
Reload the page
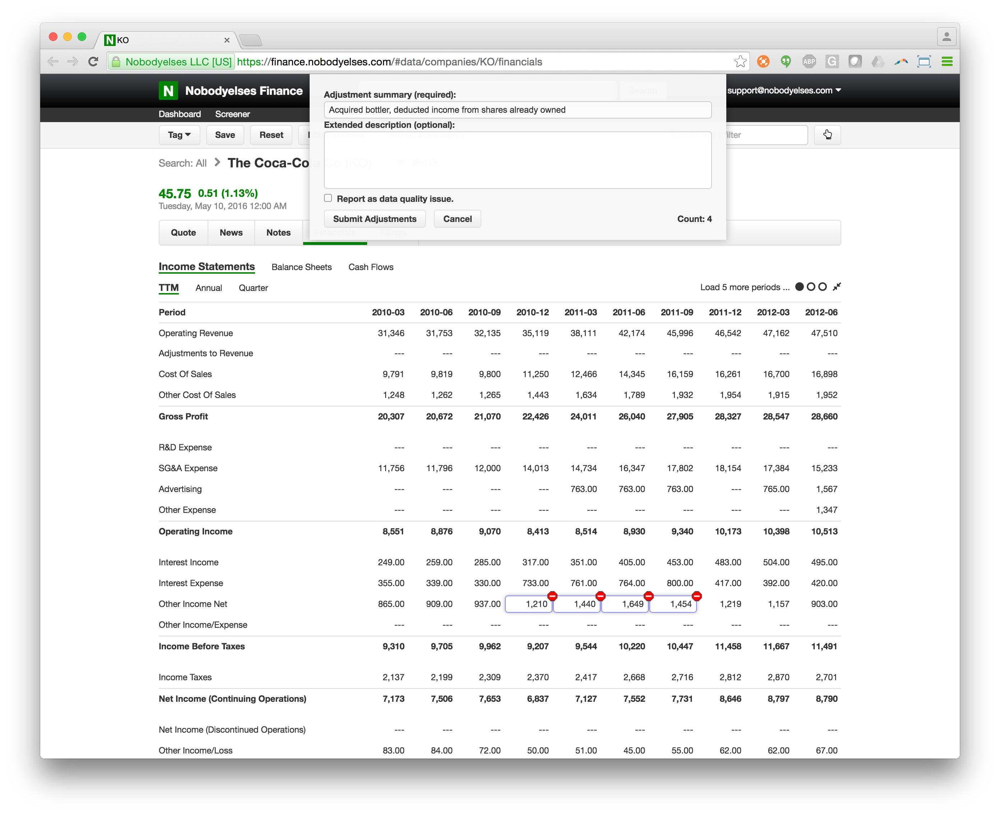(x=93, y=61)
